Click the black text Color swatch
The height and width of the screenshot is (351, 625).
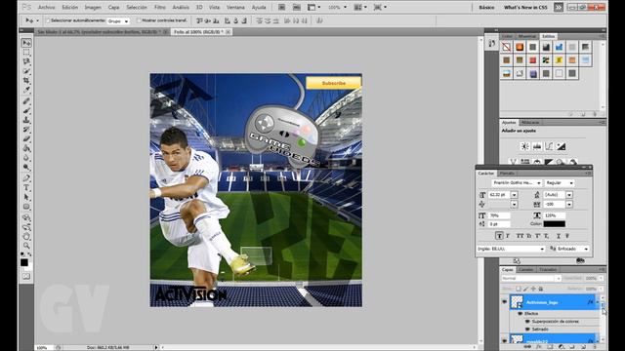(555, 224)
